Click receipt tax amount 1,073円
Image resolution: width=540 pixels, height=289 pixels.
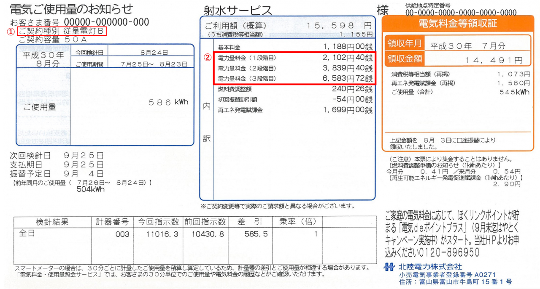(513, 74)
